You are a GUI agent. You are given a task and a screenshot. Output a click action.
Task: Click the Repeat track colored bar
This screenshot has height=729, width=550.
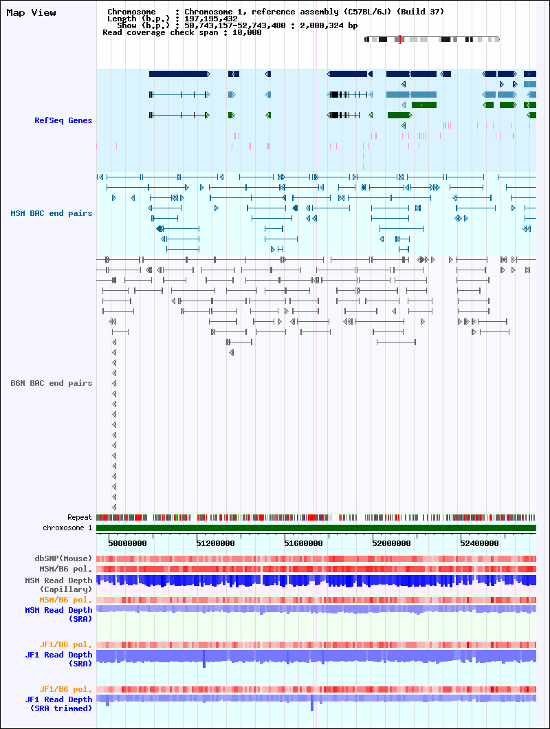pyautogui.click(x=316, y=517)
